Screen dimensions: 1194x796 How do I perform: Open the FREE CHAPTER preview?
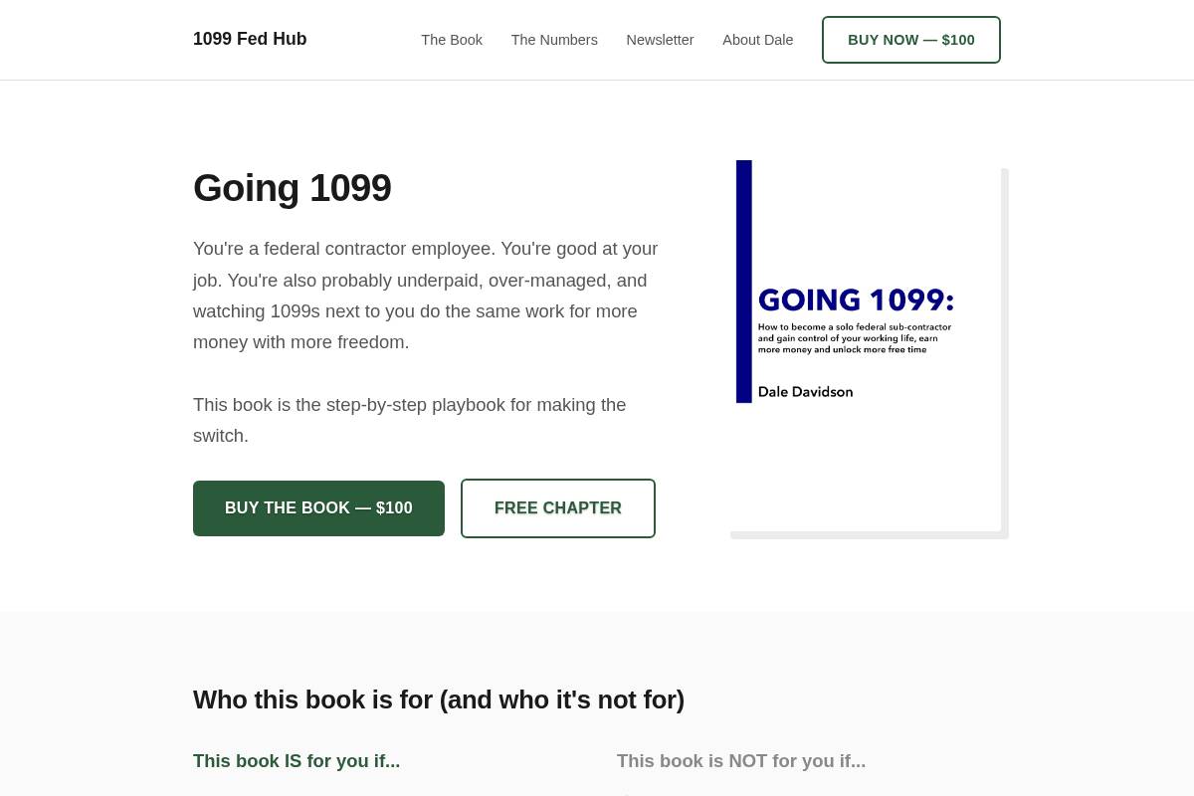(557, 507)
